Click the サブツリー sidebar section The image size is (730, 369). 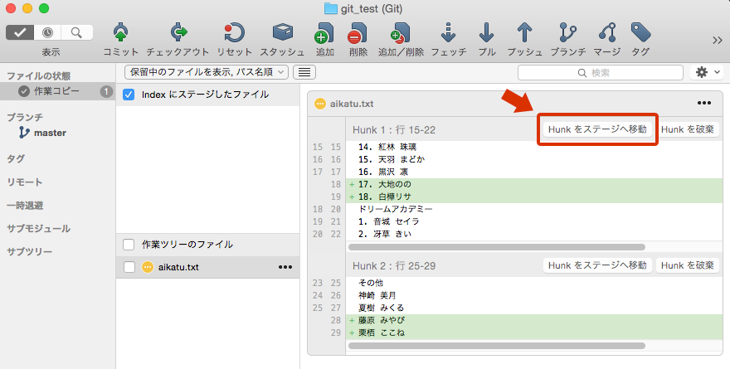coord(29,252)
